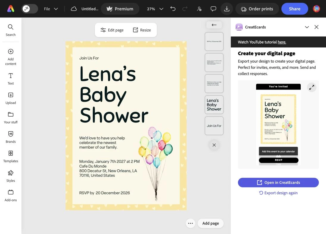
Task: Click Add this event to your calendar
Action: tap(278, 152)
